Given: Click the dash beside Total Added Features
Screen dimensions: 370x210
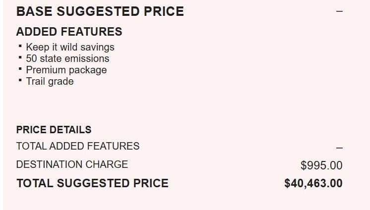Looking at the screenshot, I should click(339, 148).
